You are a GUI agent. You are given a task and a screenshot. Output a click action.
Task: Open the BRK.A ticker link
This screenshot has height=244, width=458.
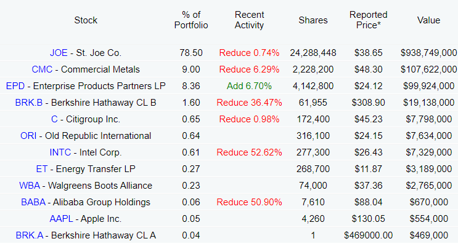pyautogui.click(x=30, y=235)
